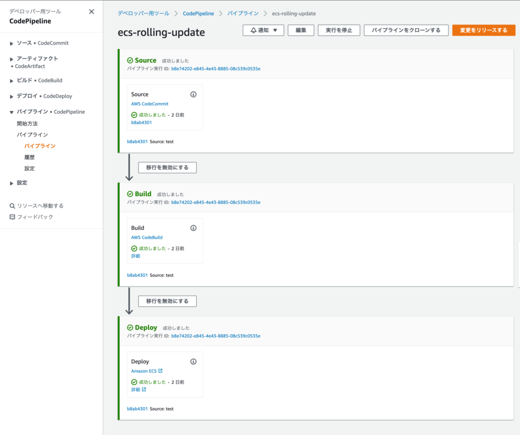Open pipeline Settings item under Pipeline

point(29,168)
